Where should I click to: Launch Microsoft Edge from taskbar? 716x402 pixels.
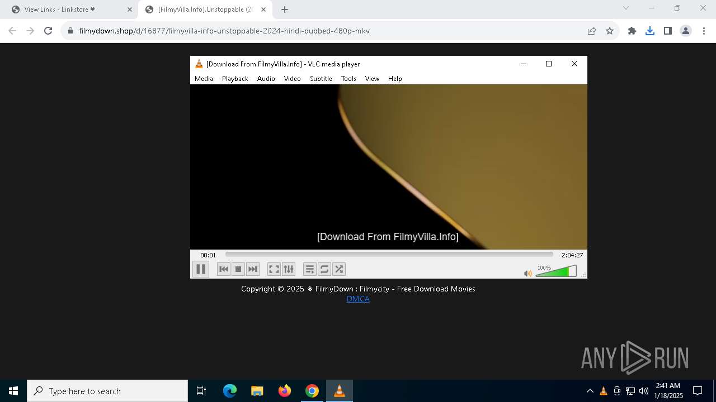click(x=230, y=391)
